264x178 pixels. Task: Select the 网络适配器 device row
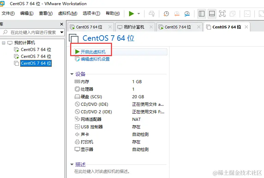pyautogui.click(x=120, y=119)
